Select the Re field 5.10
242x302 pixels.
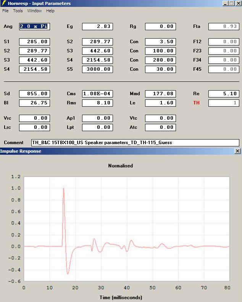coord(224,94)
